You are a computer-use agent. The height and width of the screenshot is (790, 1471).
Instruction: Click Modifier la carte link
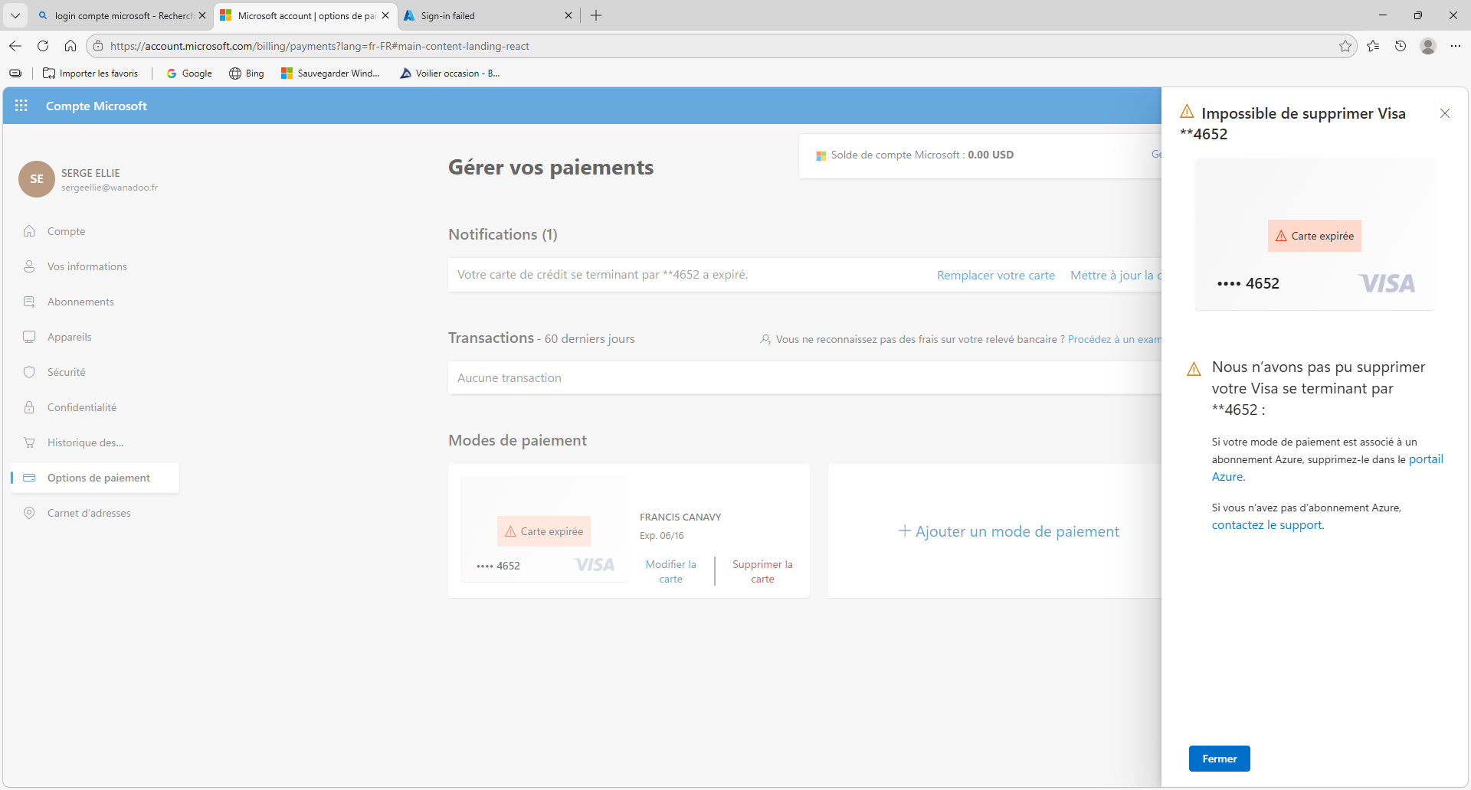(x=671, y=572)
